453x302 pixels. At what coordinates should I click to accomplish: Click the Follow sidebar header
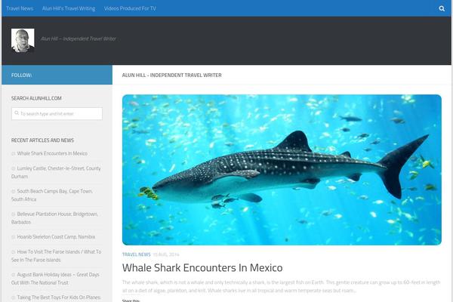pos(22,75)
